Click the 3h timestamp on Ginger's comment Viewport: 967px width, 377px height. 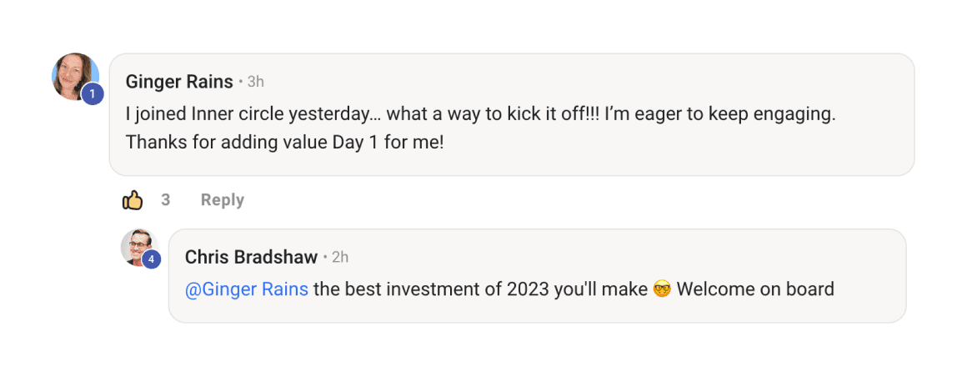point(256,82)
